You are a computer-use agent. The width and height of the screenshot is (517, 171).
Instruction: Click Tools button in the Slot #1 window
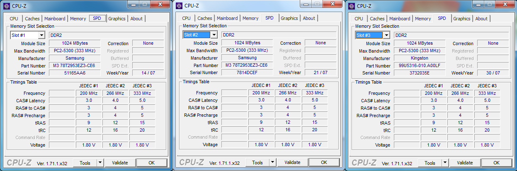85,163
